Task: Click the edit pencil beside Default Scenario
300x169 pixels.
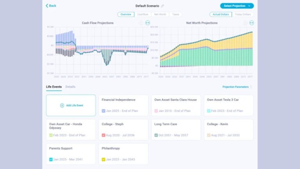Action: click(162, 6)
